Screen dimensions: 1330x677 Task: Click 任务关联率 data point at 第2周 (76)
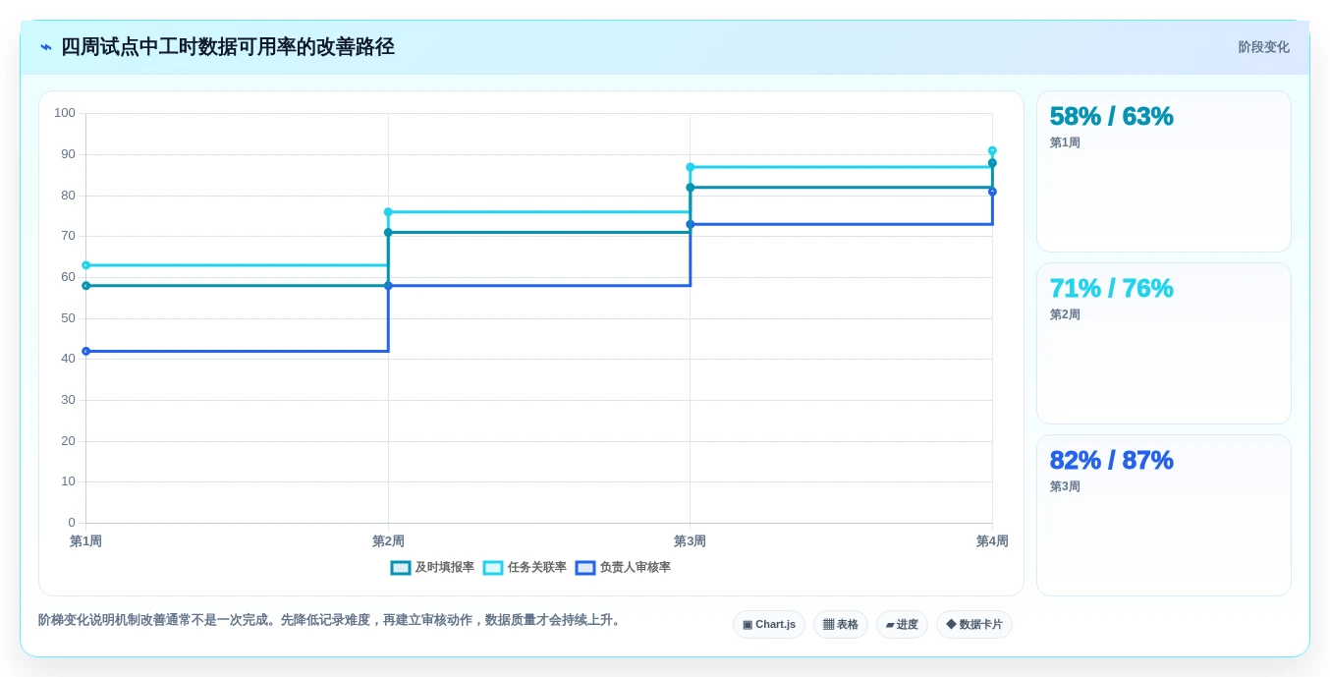click(388, 212)
